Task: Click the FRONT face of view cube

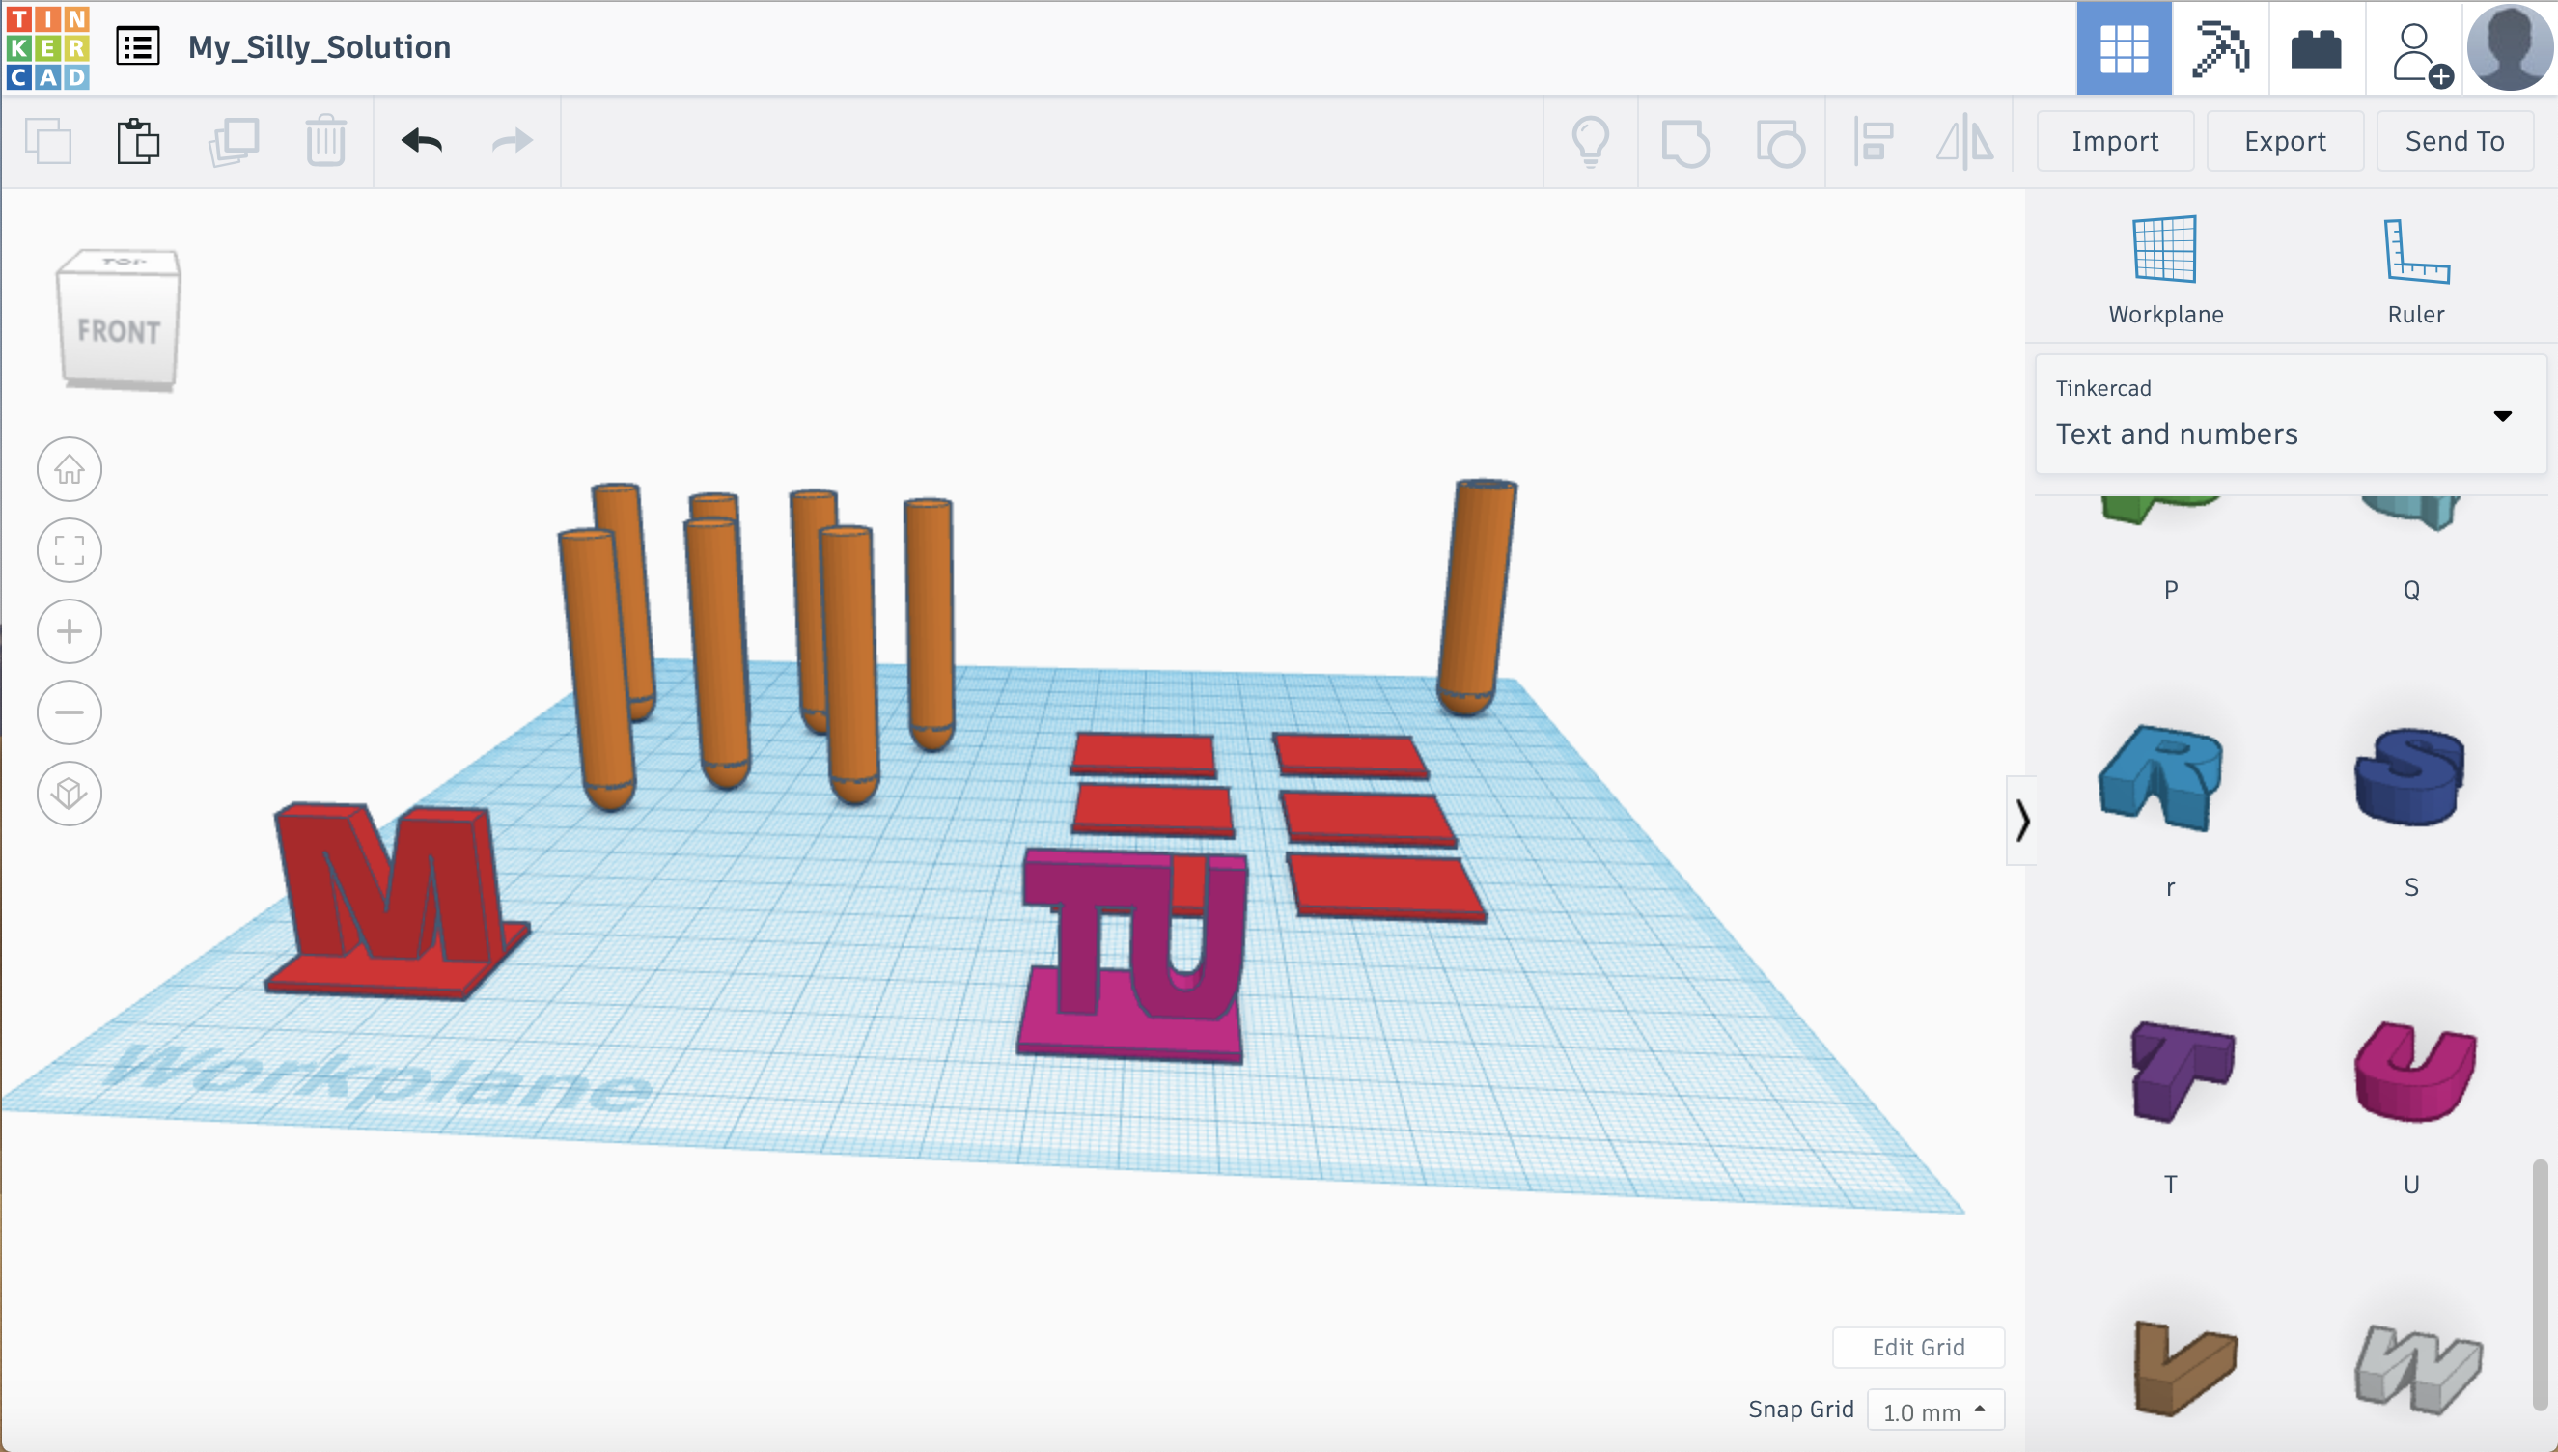Action: click(x=119, y=332)
